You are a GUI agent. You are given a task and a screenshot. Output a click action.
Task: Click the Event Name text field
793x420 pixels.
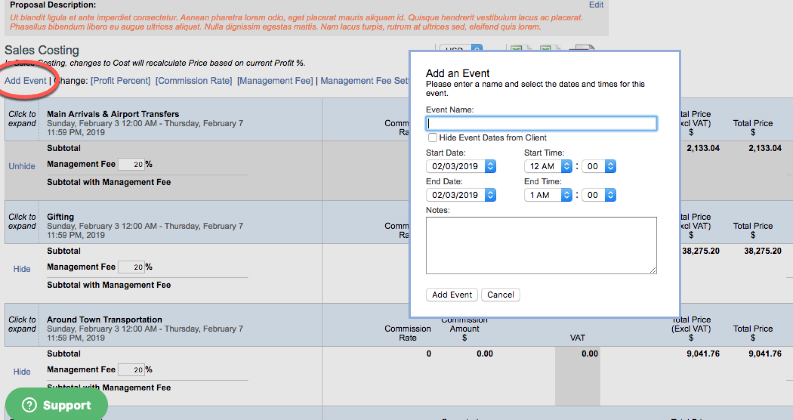541,123
